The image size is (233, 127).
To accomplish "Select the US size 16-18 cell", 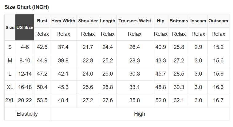I will coord(25,87).
